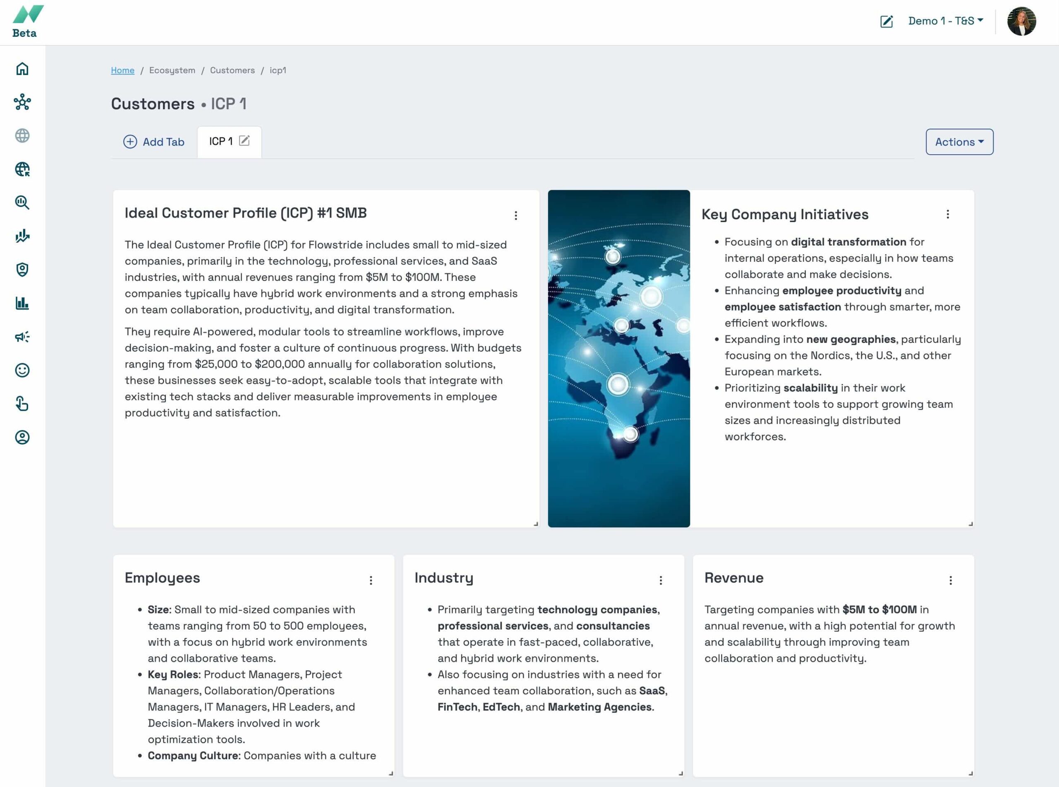1059x787 pixels.
Task: Click the globe icon in the sidebar
Action: (x=22, y=136)
